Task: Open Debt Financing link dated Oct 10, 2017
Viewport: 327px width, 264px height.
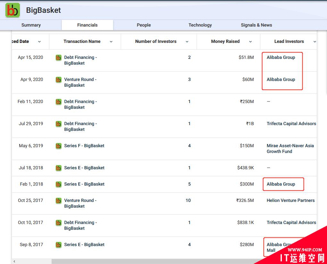Action: 80,225
